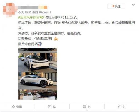Open the front-view white FF91 photo

(x=38, y=62)
